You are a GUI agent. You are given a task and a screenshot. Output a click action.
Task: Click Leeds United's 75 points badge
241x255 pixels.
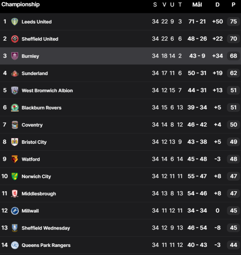point(233,22)
